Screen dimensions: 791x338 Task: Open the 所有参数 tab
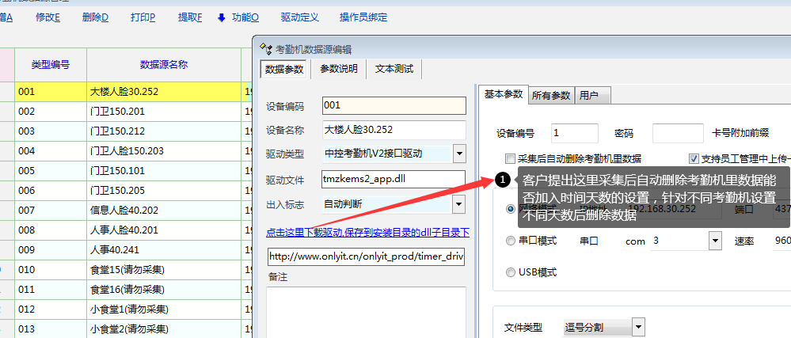(x=551, y=96)
